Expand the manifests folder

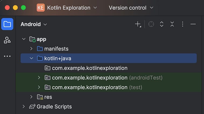tap(31, 49)
